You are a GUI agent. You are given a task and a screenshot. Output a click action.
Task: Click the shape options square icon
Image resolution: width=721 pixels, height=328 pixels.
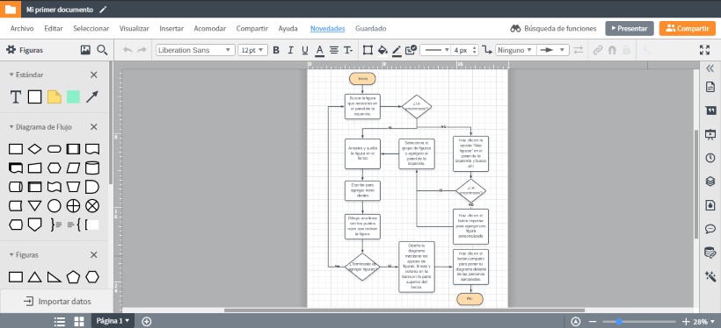tap(368, 50)
